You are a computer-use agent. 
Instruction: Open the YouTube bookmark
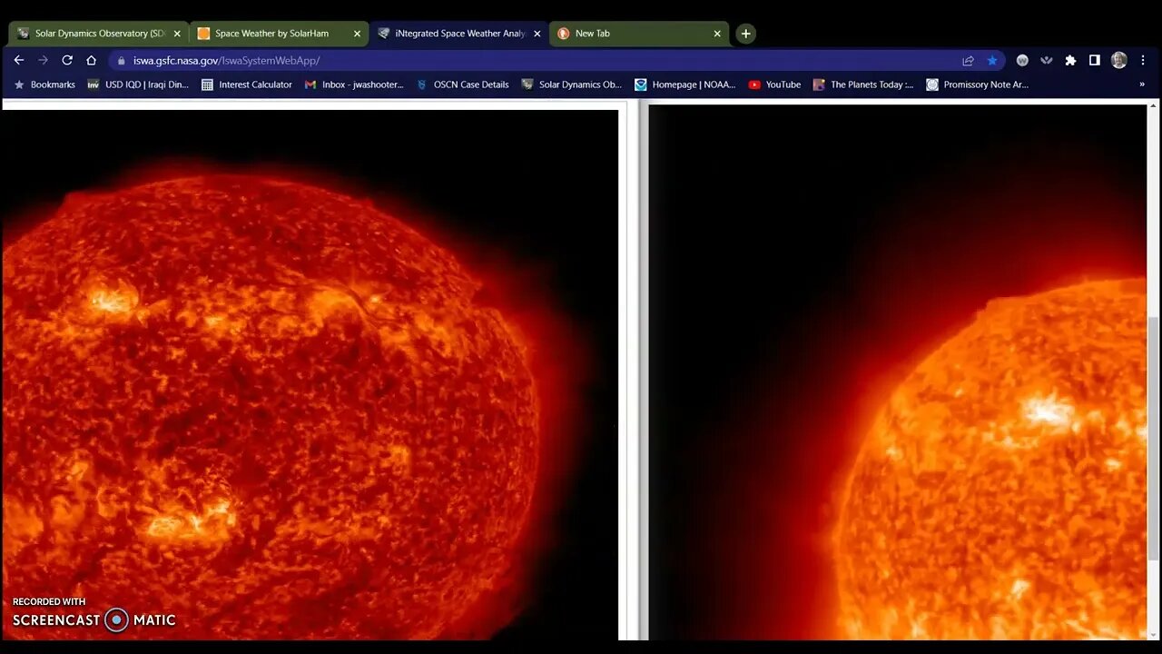click(x=774, y=84)
